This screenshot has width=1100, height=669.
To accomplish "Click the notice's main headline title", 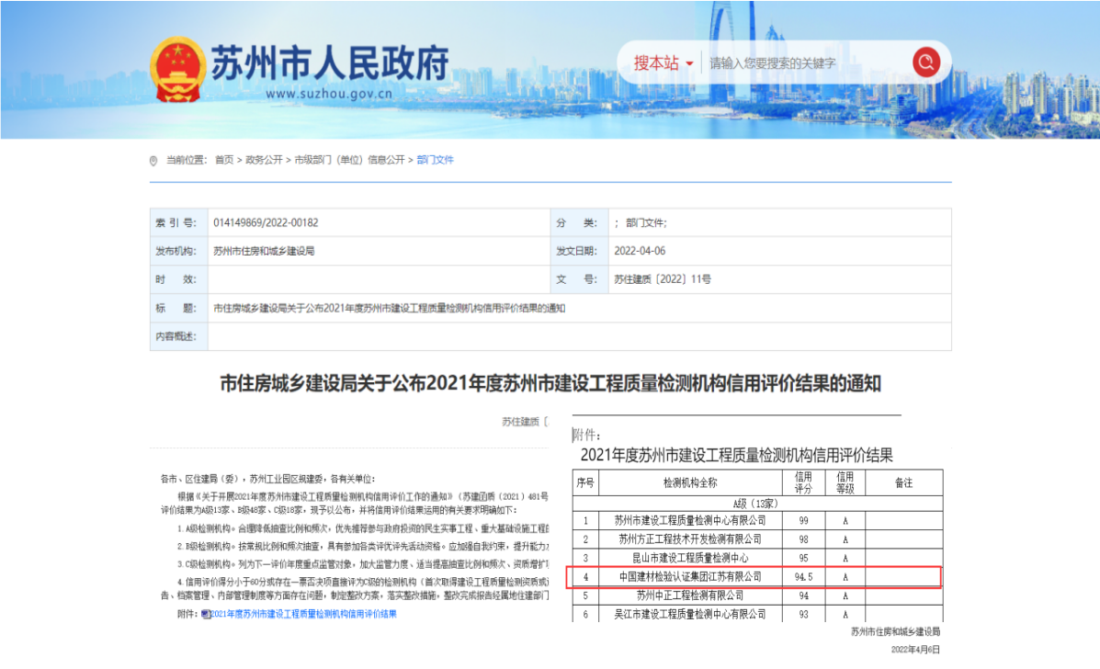I will 550,383.
